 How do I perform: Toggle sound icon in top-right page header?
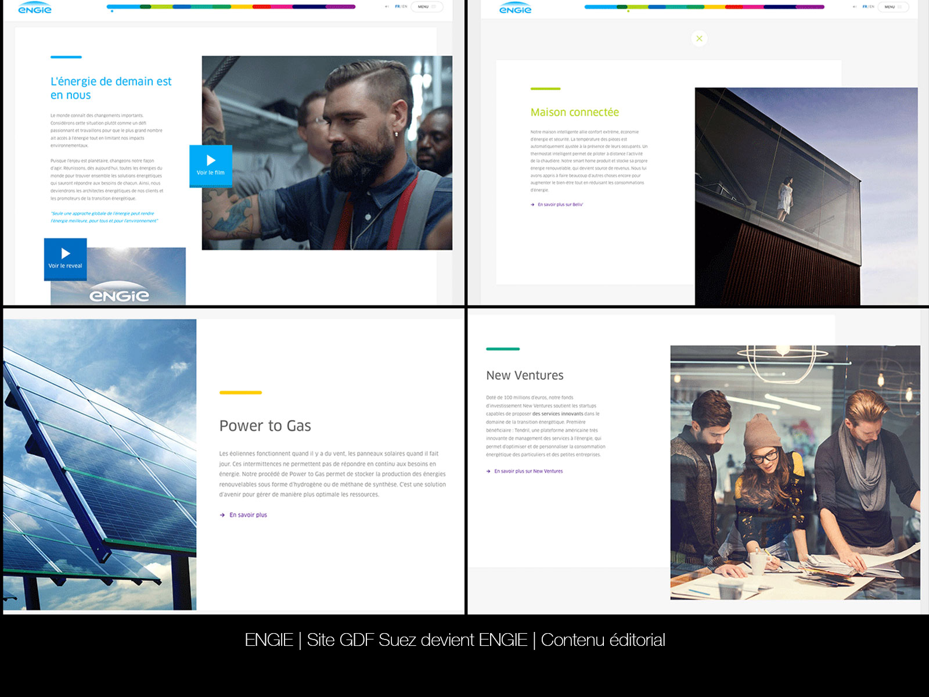855,6
